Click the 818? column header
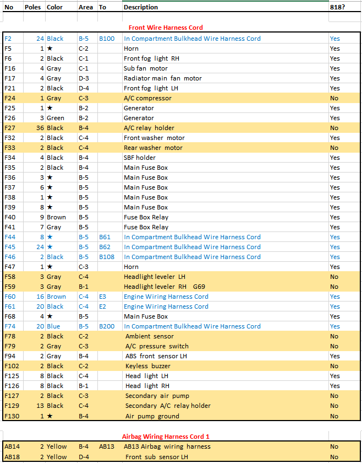The image size is (362, 463). (337, 7)
